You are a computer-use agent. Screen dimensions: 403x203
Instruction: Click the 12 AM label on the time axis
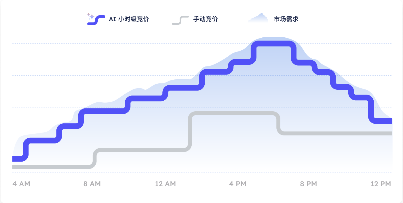click(x=165, y=184)
